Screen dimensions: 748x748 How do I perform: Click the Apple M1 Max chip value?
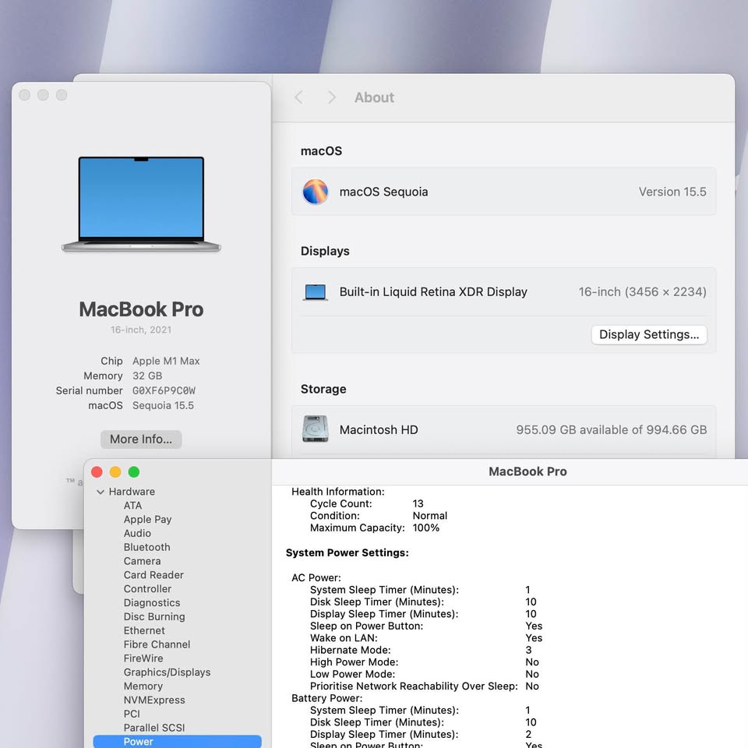(166, 361)
